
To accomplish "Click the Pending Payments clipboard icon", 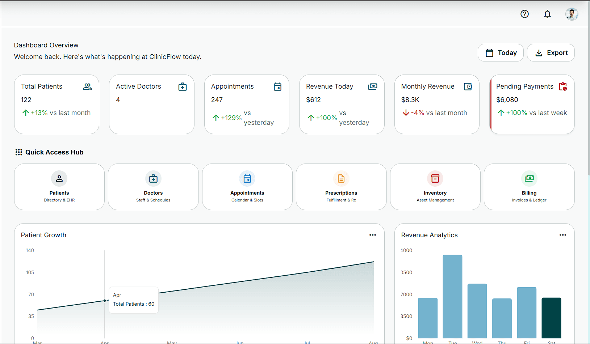I will [563, 87].
